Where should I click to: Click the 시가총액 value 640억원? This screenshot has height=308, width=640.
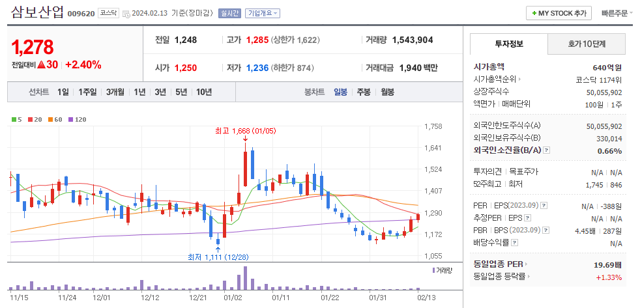click(x=607, y=68)
